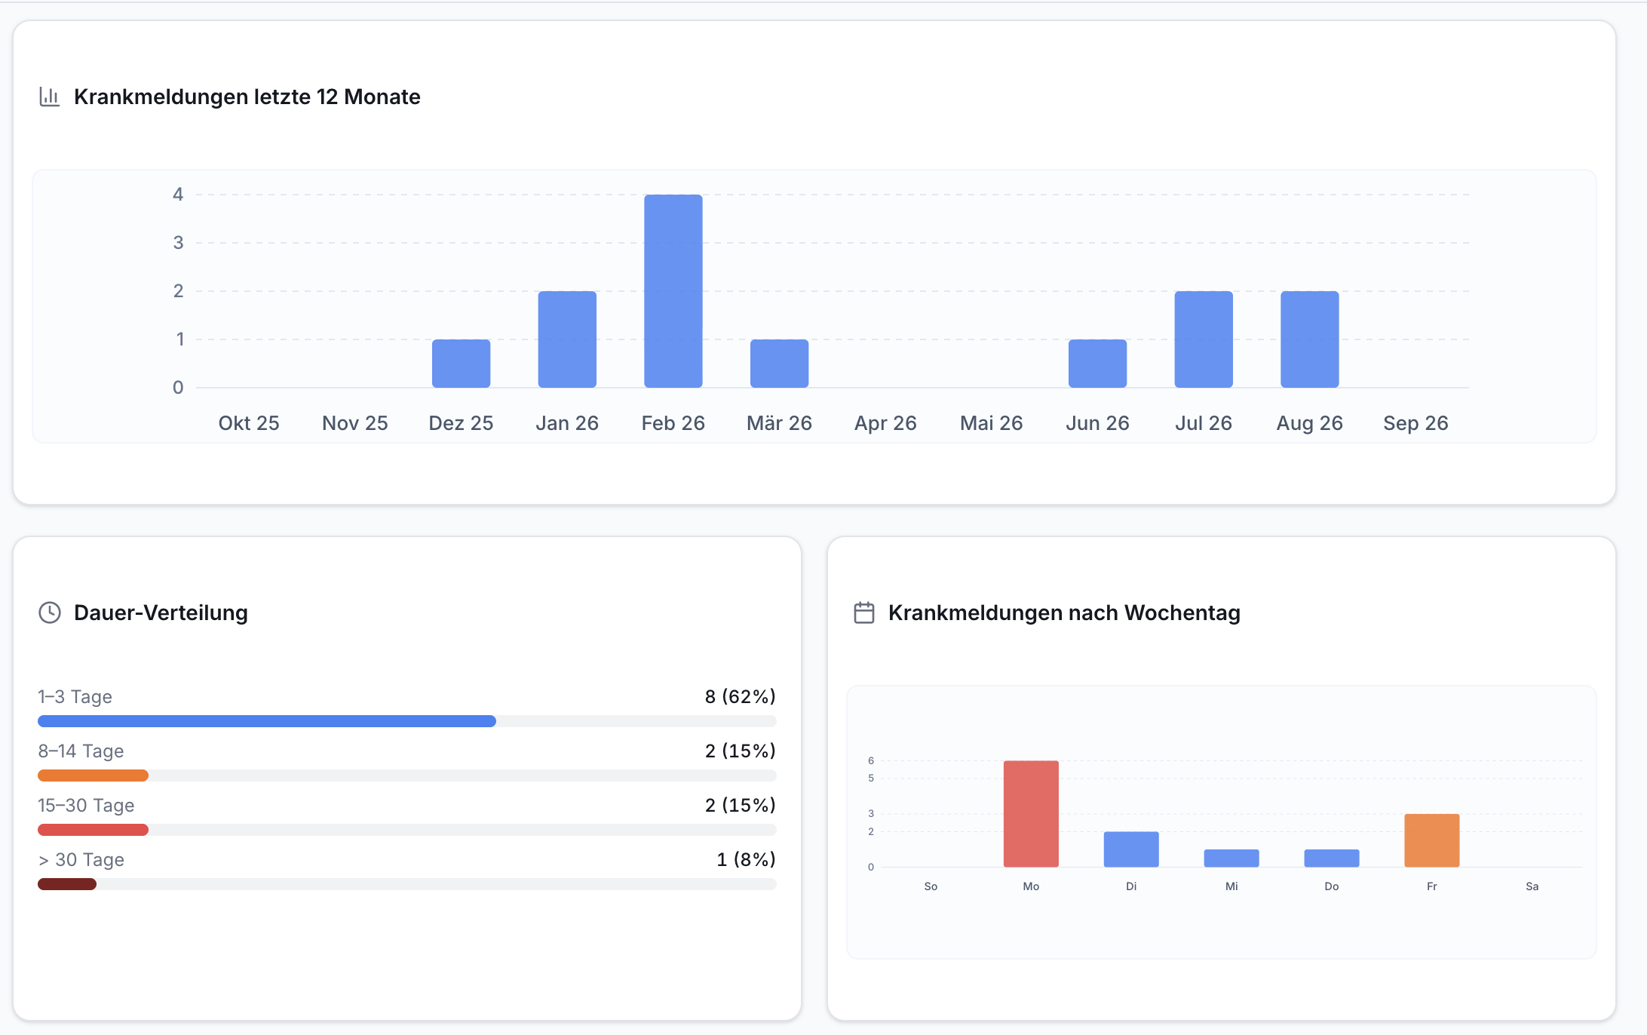Click the orange 8–14 Tage progress bar
The width and height of the screenshot is (1647, 1035).
point(94,775)
